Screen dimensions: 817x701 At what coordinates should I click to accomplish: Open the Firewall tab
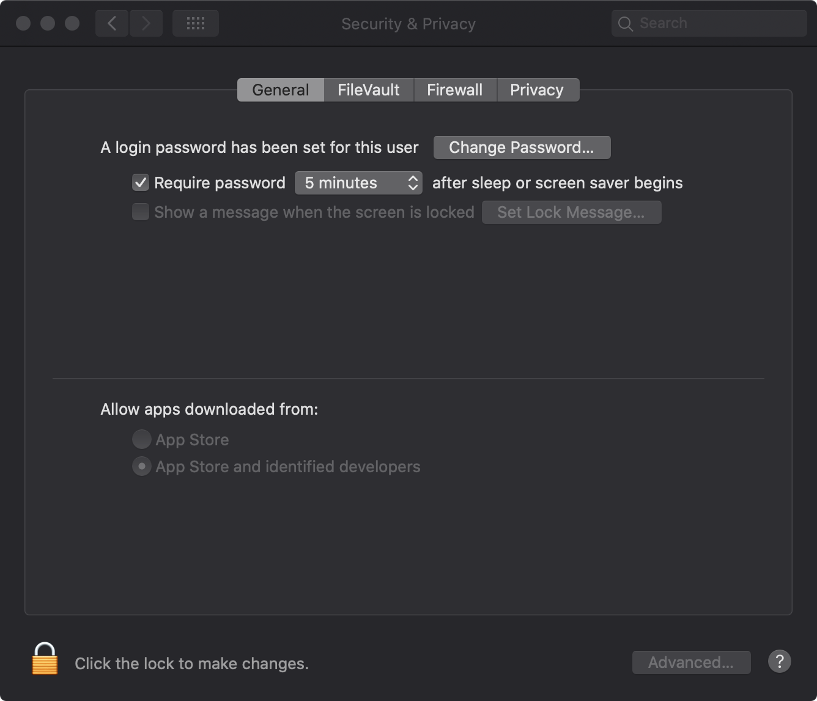pos(455,90)
